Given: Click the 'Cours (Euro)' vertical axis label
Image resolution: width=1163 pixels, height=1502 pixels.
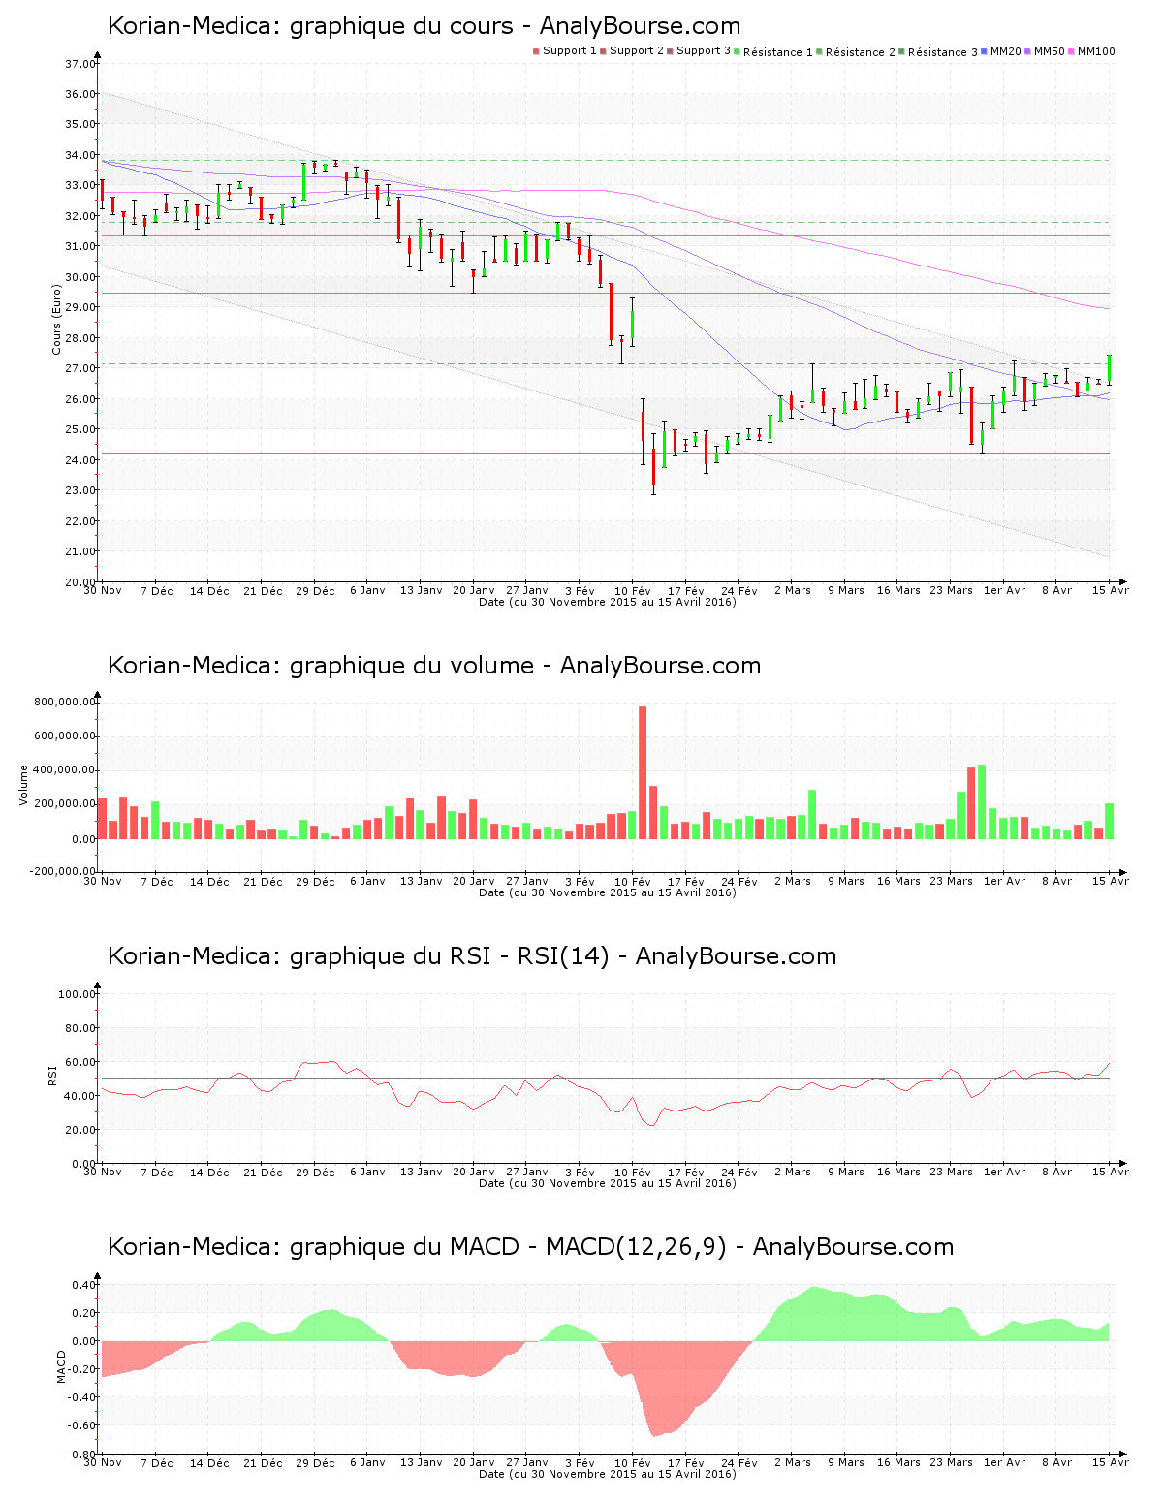Looking at the screenshot, I should [x=56, y=321].
